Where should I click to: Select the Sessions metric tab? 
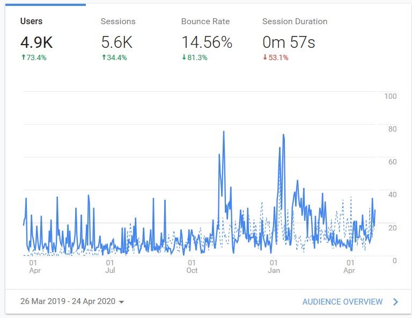point(118,21)
